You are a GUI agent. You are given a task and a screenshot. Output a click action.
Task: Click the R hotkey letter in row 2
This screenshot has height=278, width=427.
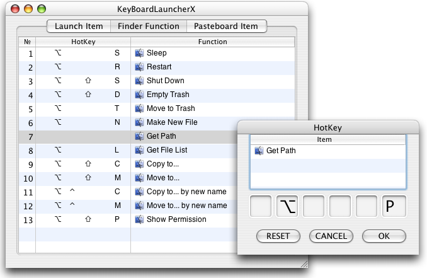(x=117, y=67)
